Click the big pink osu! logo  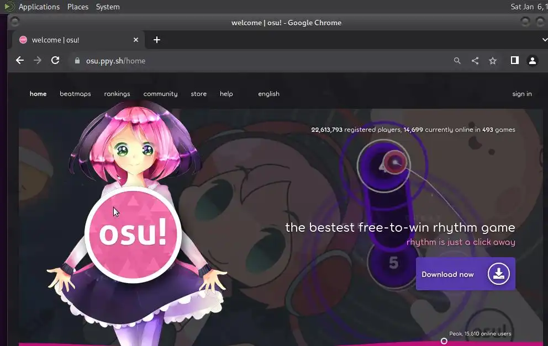click(x=133, y=233)
